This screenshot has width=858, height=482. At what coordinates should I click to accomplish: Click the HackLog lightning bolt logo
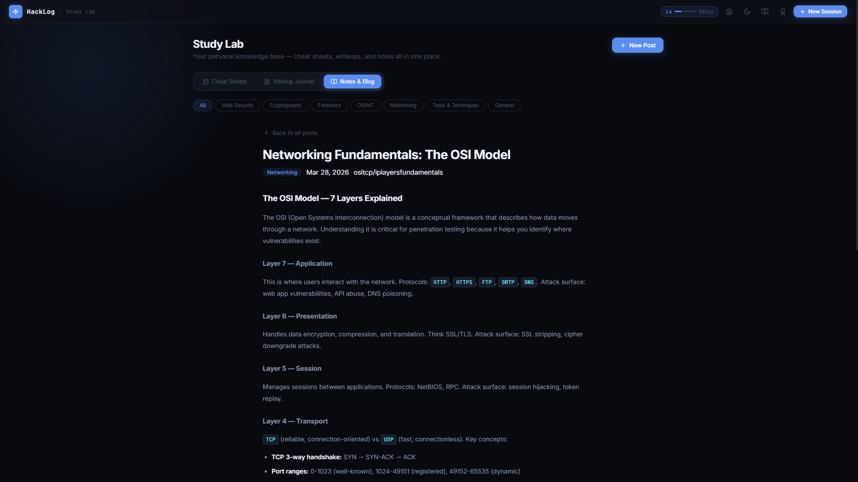pos(16,12)
